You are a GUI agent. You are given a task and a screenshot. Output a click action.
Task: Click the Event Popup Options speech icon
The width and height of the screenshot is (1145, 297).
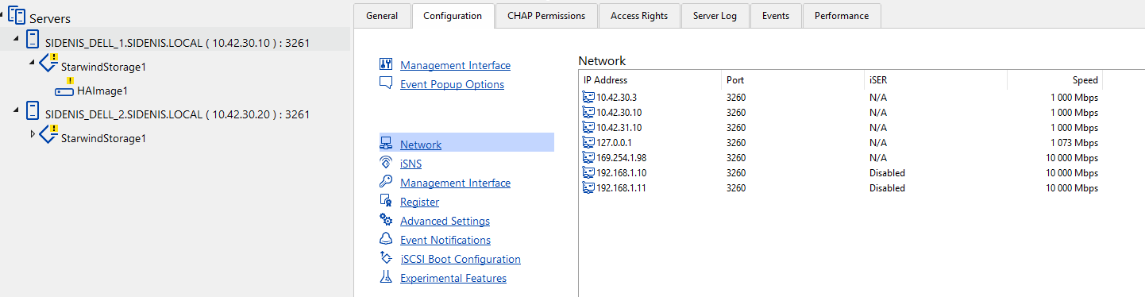386,83
